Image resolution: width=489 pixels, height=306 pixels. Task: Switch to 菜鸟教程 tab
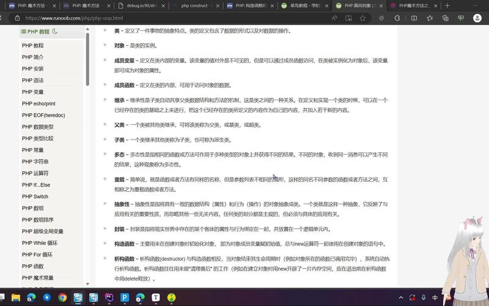304,6
